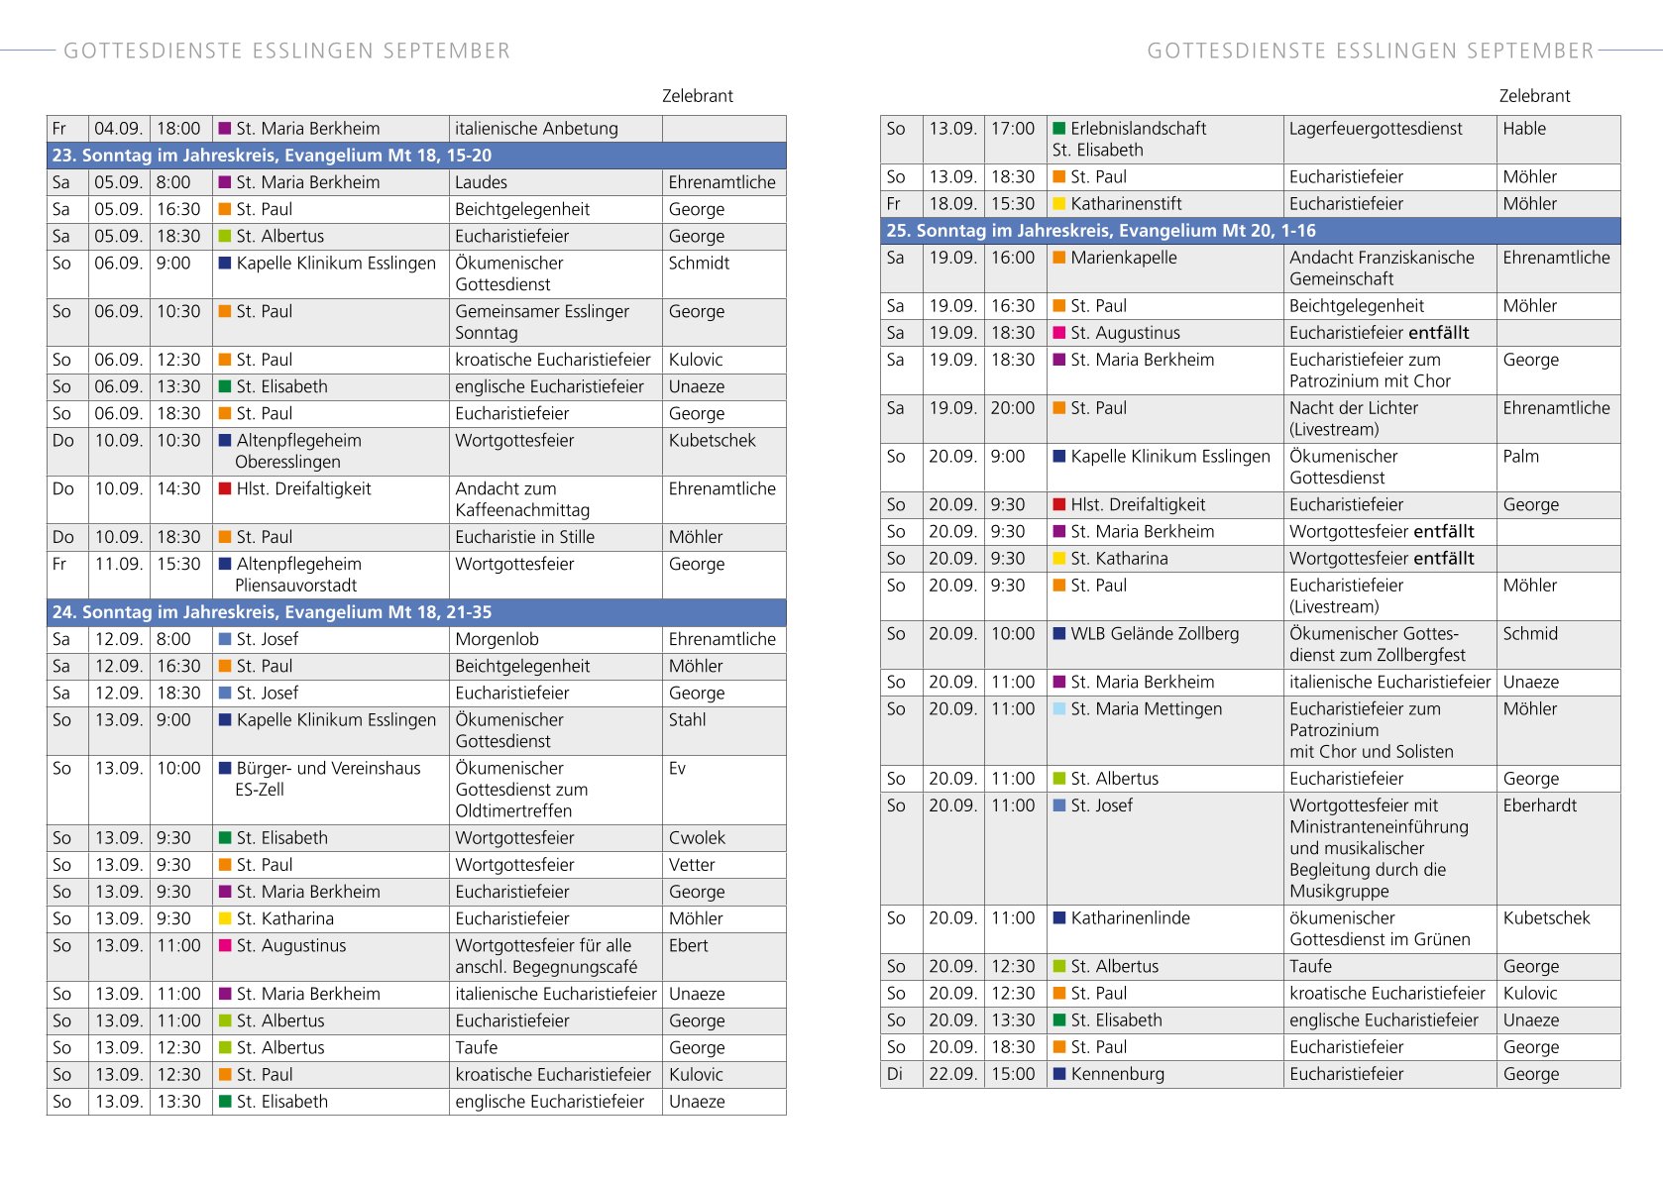Click Nacht der Lichter (Livestream) entry
This screenshot has width=1663, height=1179.
tap(1354, 418)
